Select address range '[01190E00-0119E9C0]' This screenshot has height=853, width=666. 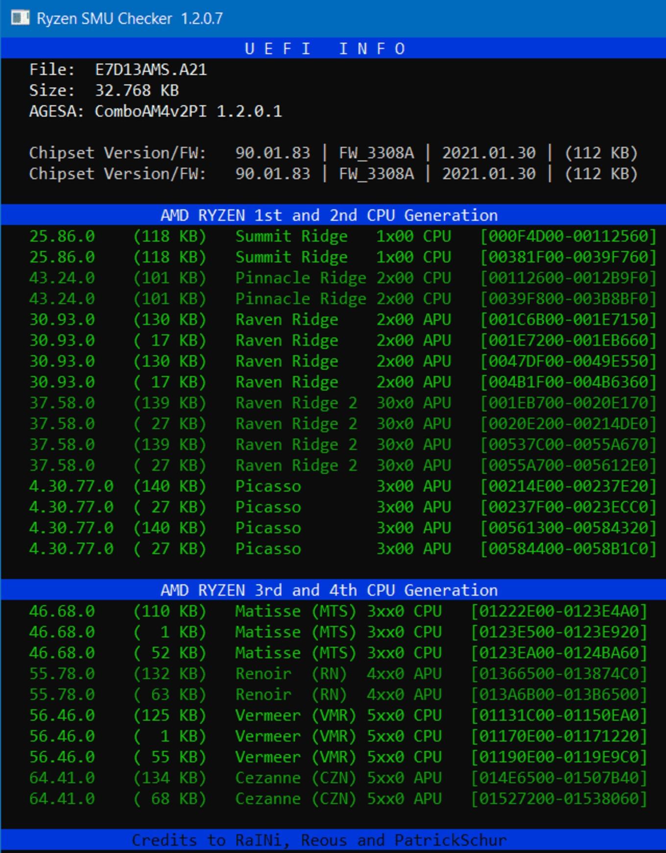tap(559, 757)
